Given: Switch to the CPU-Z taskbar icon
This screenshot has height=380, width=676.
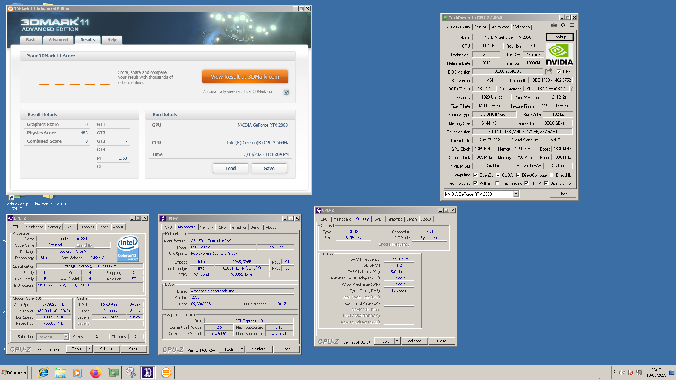Looking at the screenshot, I should [x=147, y=372].
